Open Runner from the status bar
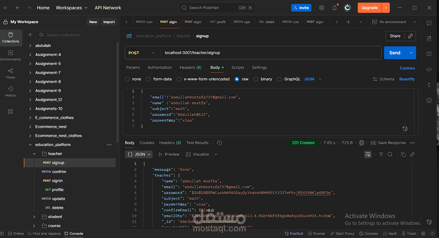 tap(317, 233)
